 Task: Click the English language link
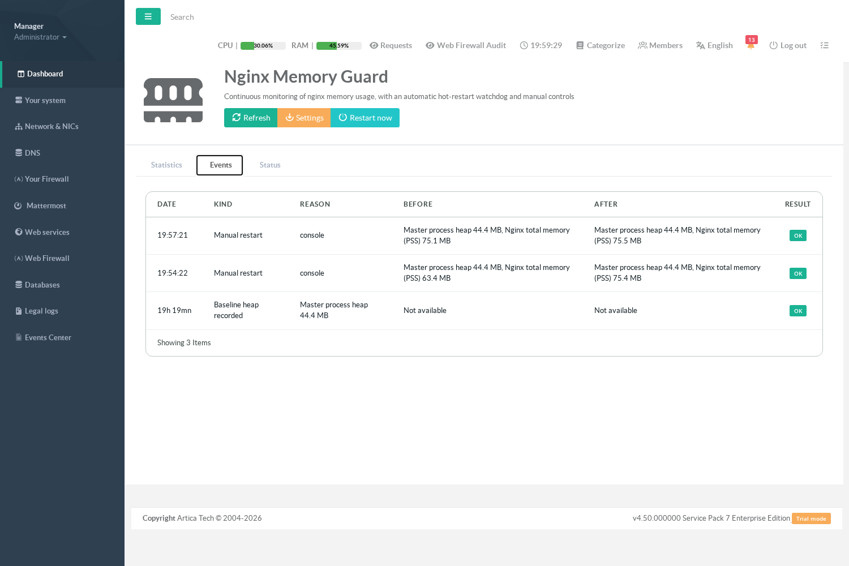click(714, 45)
